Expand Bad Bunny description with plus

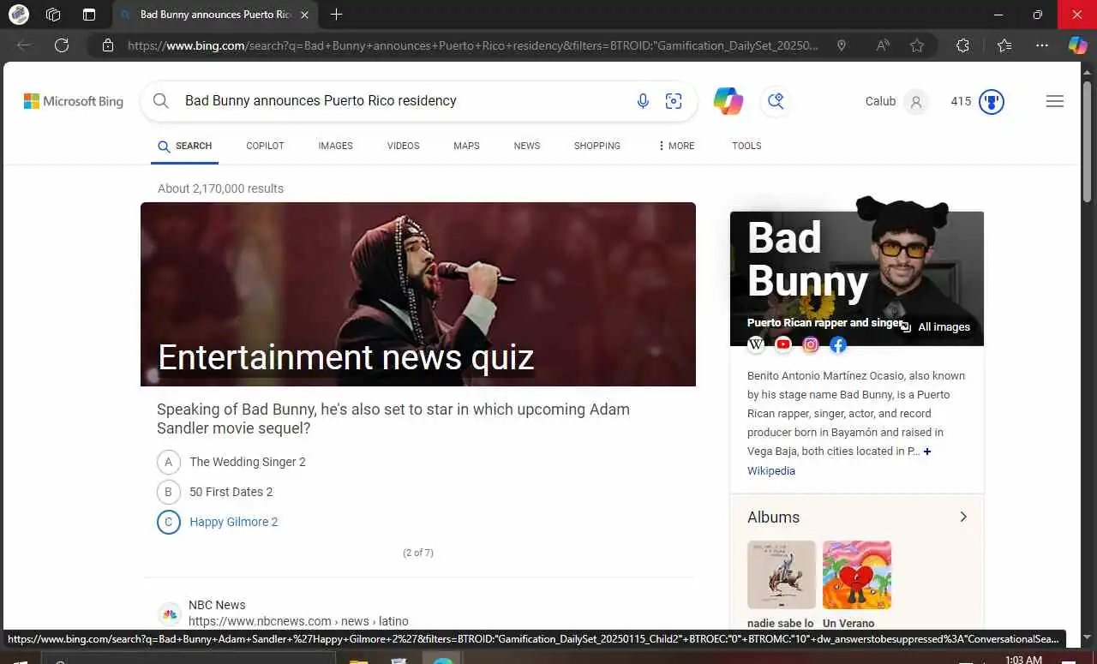point(927,452)
